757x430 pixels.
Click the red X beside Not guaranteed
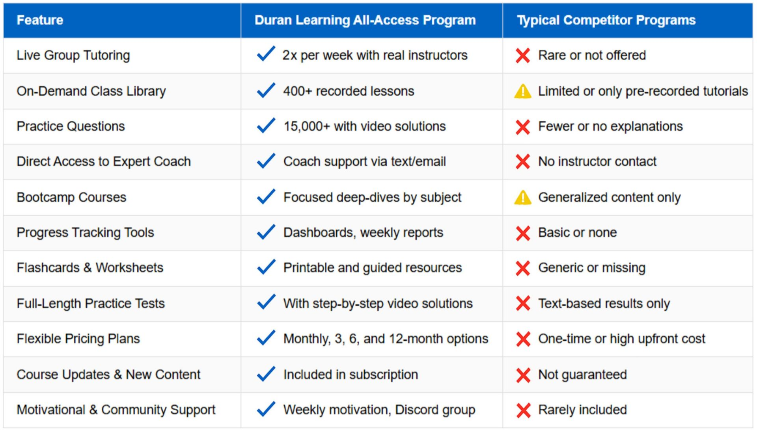pyautogui.click(x=523, y=375)
